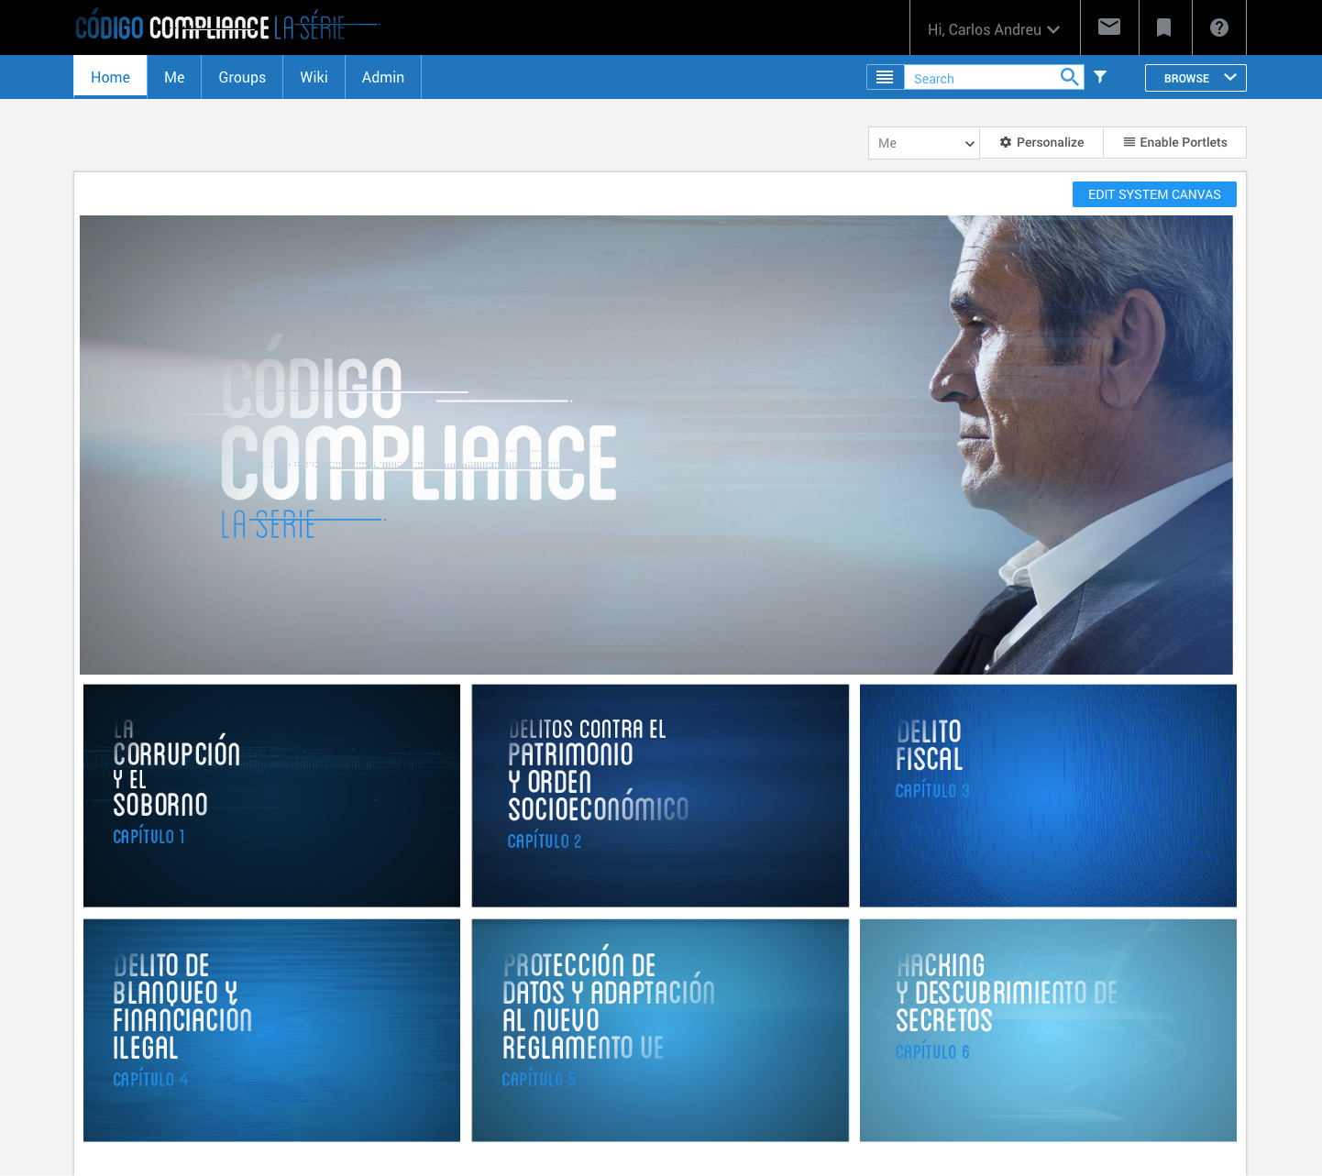This screenshot has height=1176, width=1322.
Task: Open the Wiki tab
Action: pyautogui.click(x=314, y=77)
